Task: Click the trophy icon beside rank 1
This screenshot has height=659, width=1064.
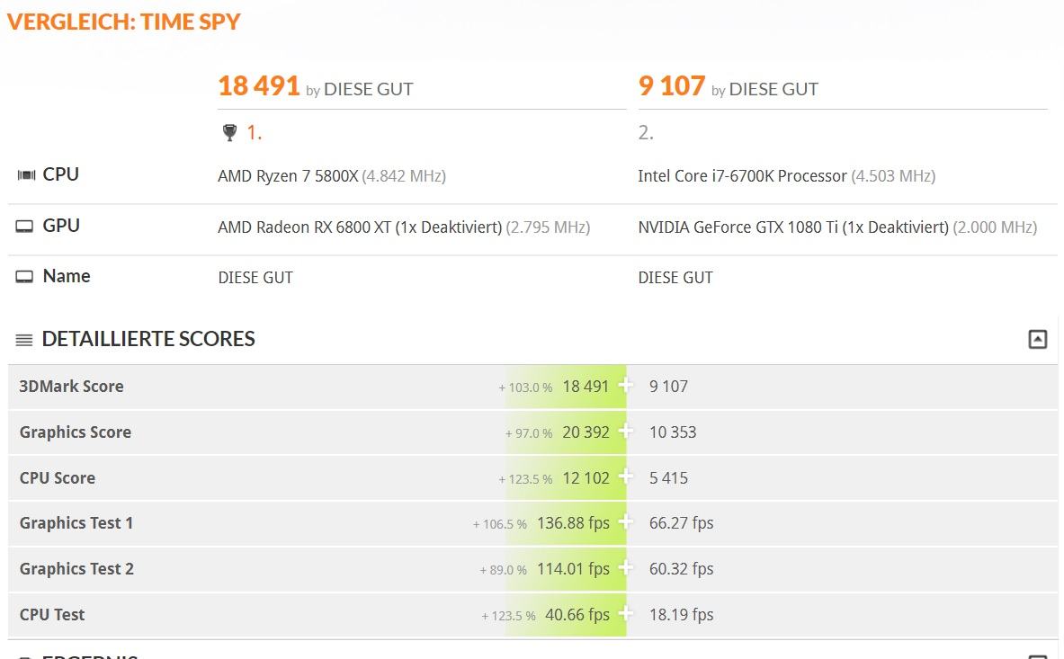Action: click(229, 133)
